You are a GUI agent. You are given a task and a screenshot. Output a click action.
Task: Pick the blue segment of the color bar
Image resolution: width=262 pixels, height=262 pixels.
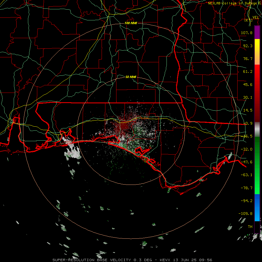pyautogui.click(x=257, y=208)
